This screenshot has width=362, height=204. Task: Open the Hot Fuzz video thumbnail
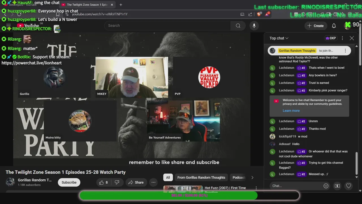(183, 189)
